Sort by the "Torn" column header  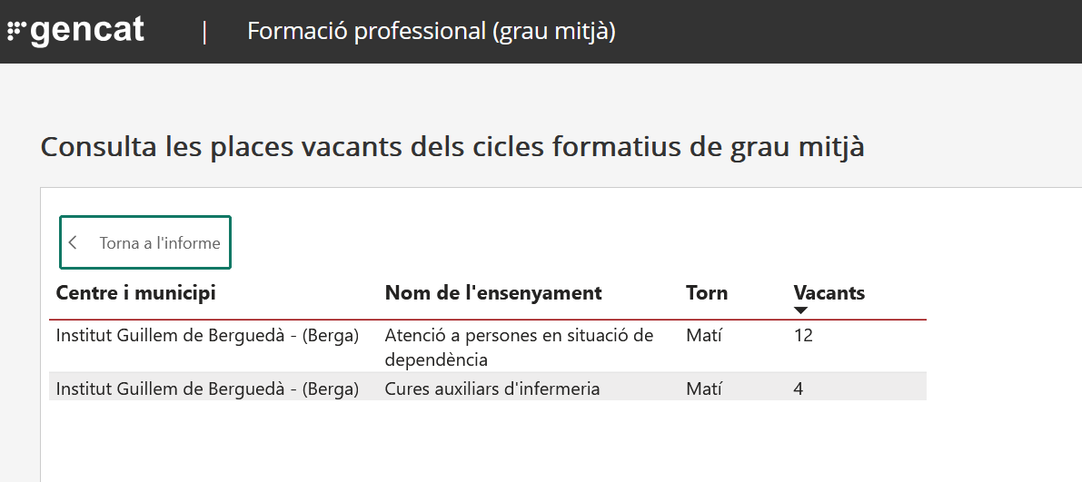pos(707,292)
